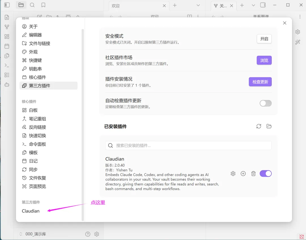Open 白板 core plugin settings
The width and height of the screenshot is (306, 240).
point(49,110)
